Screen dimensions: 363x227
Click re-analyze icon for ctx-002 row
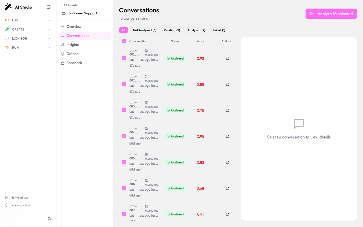(228, 84)
